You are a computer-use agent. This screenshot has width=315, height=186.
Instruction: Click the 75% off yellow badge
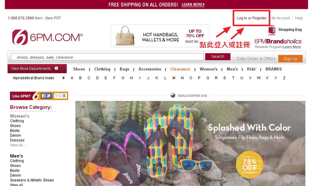click(250, 165)
